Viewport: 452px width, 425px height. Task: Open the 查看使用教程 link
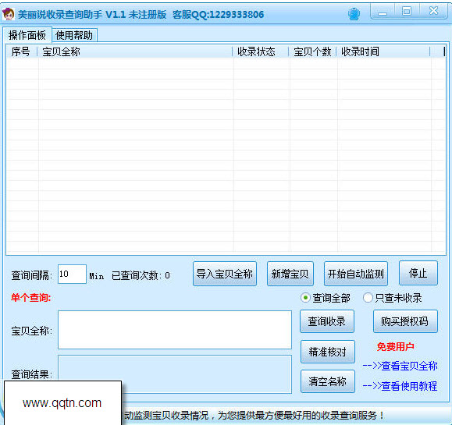(x=400, y=386)
